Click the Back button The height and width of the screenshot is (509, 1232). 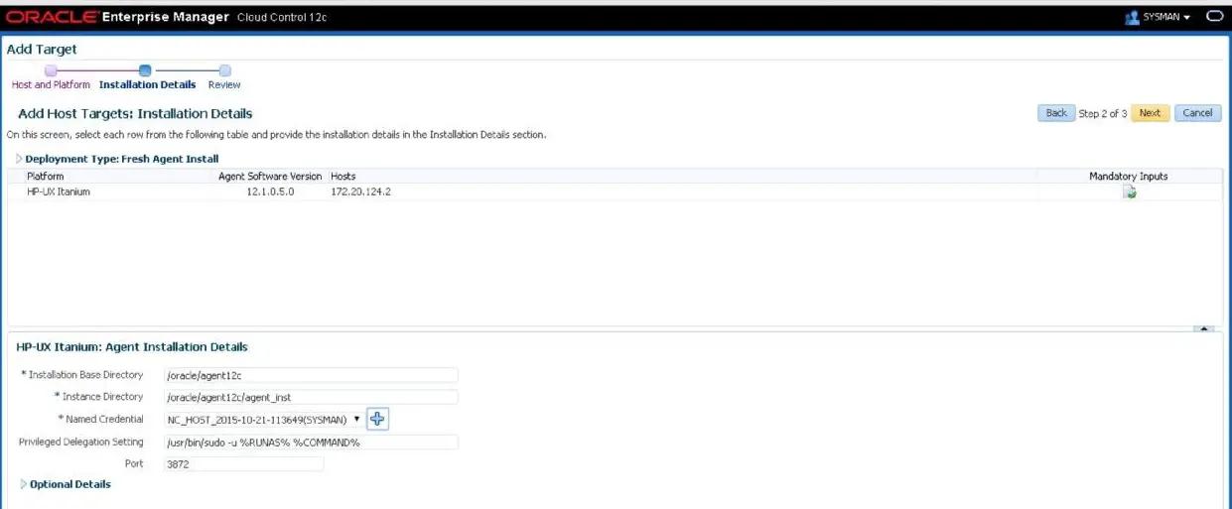click(1056, 113)
